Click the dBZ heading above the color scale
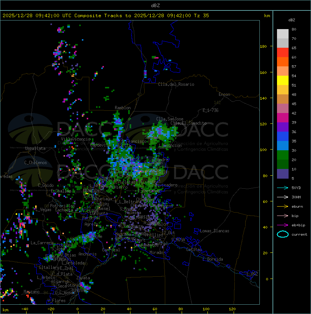Screen dimensions: 311x314 [292, 20]
